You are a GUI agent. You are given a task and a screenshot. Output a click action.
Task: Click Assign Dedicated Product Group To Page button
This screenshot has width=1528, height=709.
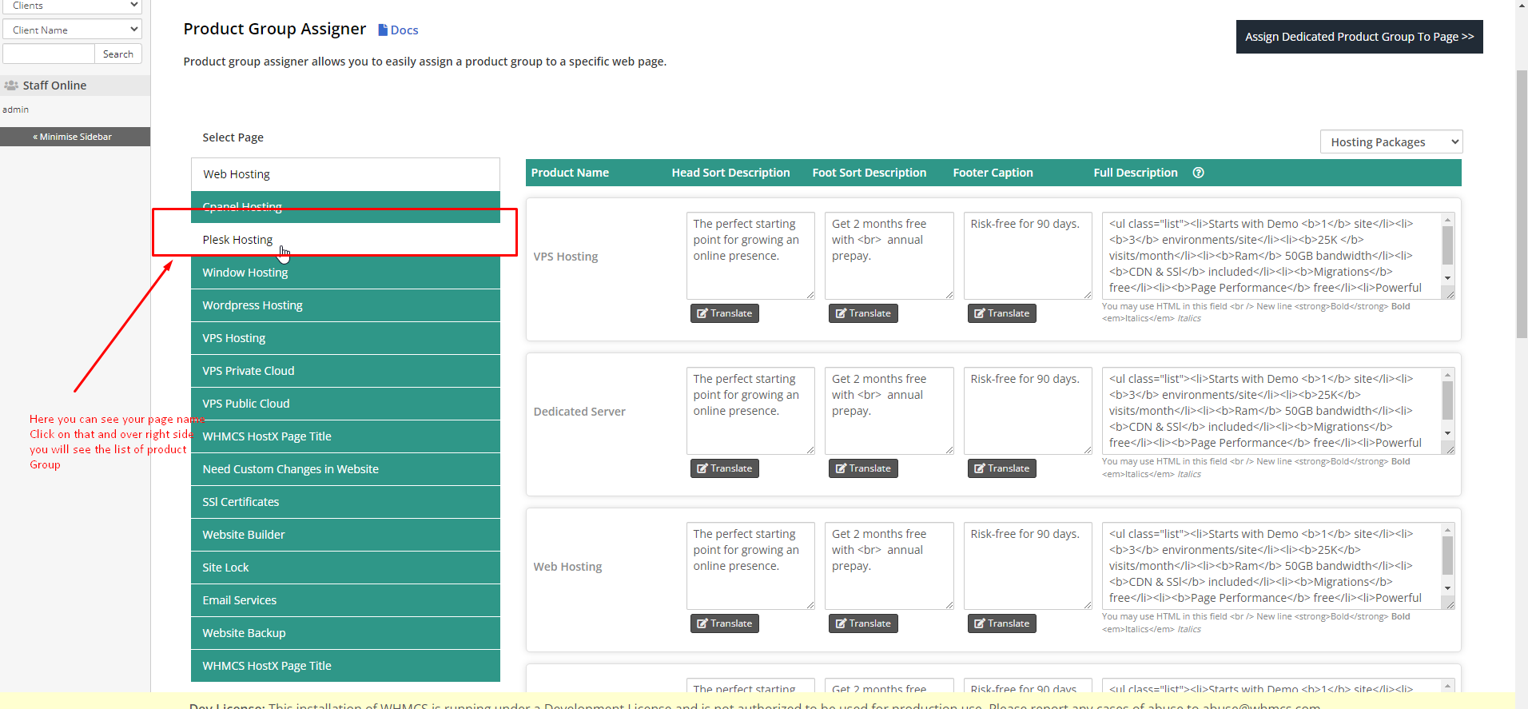point(1359,37)
